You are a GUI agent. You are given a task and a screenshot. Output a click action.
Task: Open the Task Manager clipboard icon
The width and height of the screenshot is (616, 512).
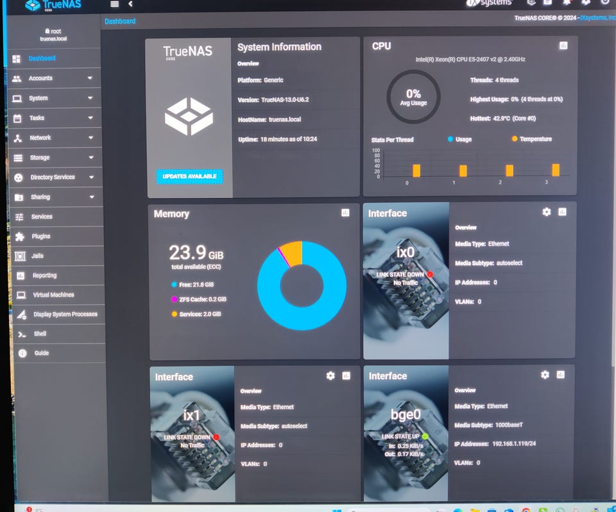coord(547,3)
